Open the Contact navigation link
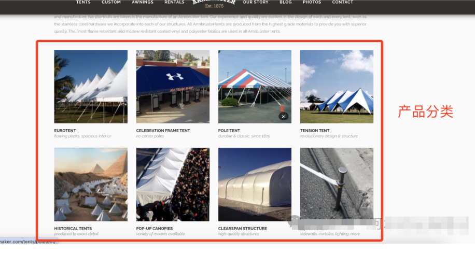Viewport: 475px width, 253px height. coord(343,2)
